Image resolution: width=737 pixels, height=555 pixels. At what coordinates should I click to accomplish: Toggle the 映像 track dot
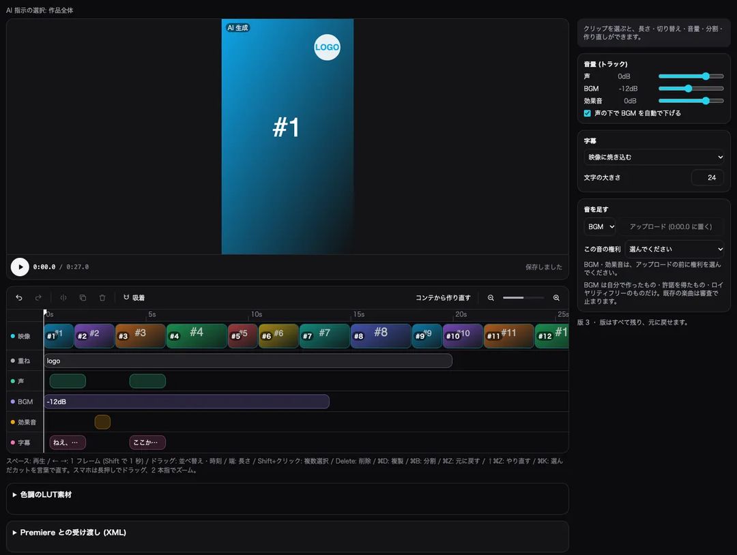13,336
